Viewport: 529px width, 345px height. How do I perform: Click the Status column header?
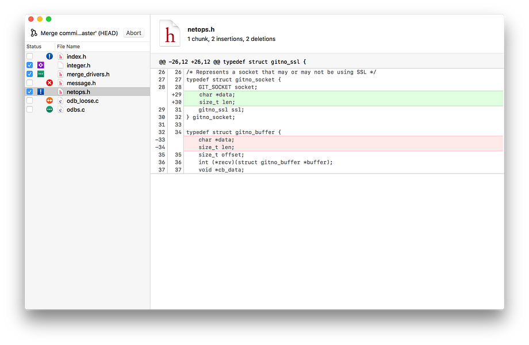[34, 47]
